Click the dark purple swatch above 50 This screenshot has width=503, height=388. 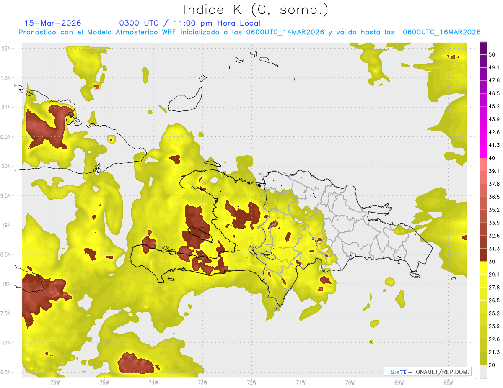(x=484, y=49)
